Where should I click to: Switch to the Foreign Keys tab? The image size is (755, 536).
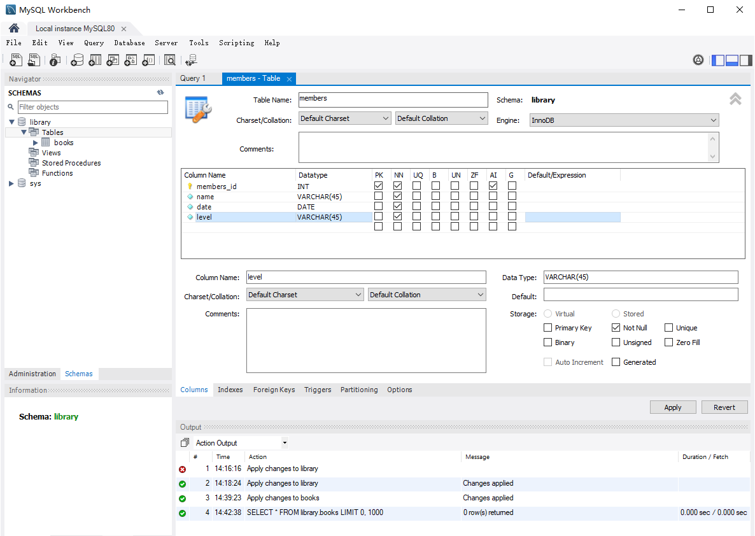coord(274,390)
